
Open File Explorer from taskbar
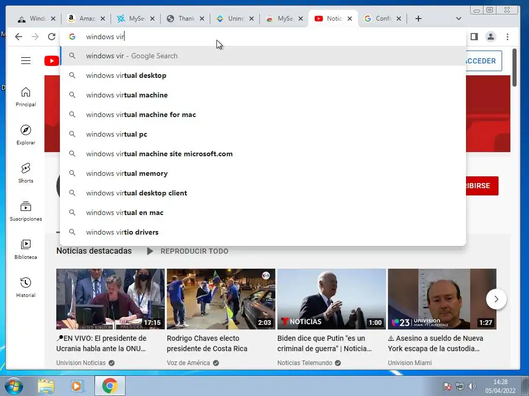[x=46, y=386]
